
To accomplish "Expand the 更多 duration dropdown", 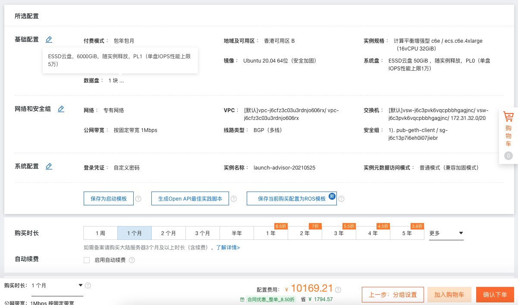I will coord(446,233).
